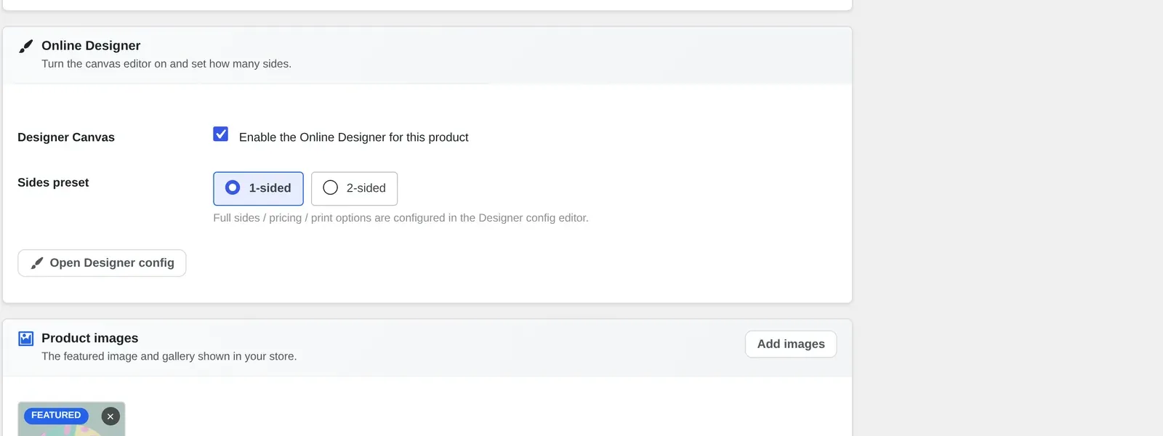The image size is (1163, 436).
Task: Remove the featured image with X icon
Action: [x=110, y=416]
